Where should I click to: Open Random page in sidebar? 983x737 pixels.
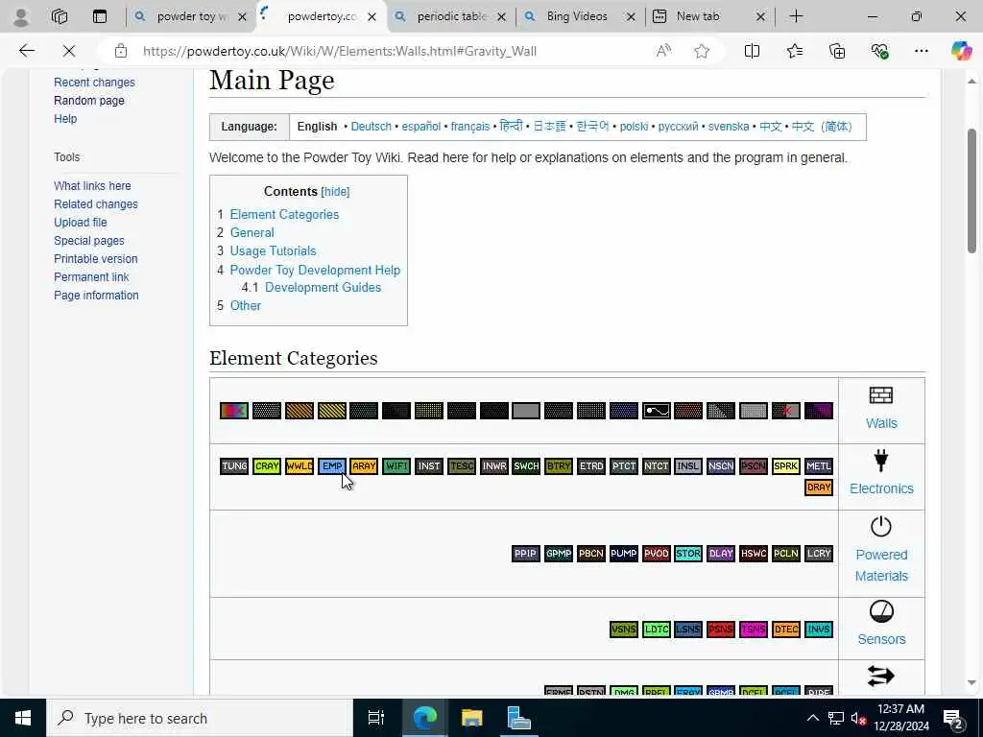pyautogui.click(x=89, y=100)
